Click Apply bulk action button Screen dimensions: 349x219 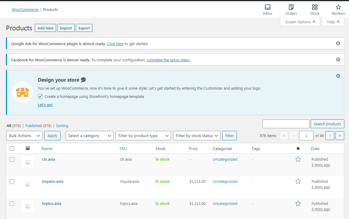pos(52,136)
